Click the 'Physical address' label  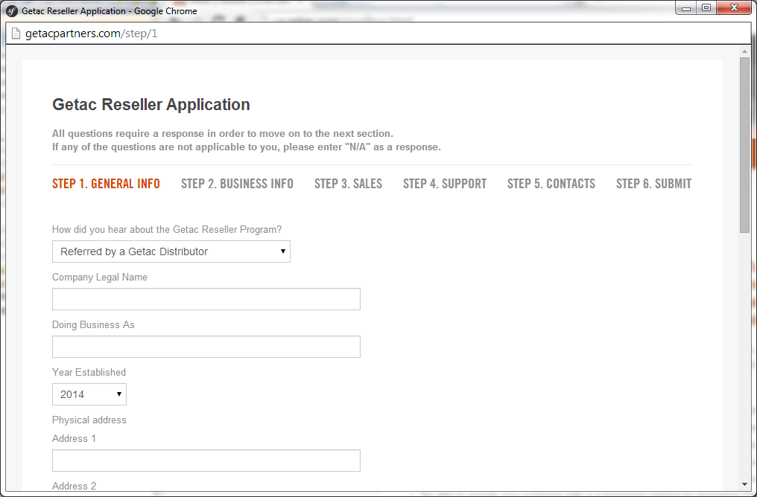point(89,420)
